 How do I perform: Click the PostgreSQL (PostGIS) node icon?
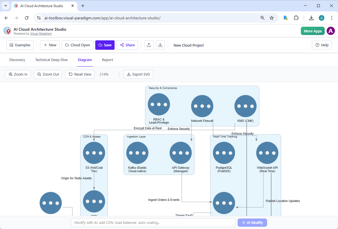[x=224, y=153]
